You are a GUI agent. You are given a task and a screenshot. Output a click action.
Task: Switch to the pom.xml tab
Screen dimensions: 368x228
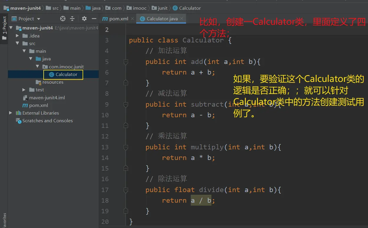click(119, 19)
